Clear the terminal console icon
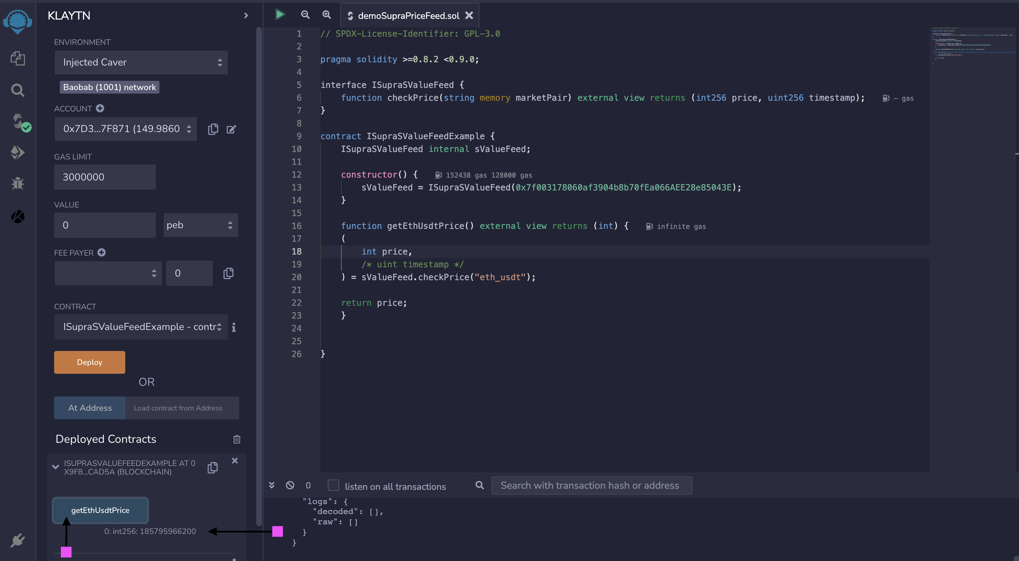This screenshot has width=1019, height=561. (290, 485)
